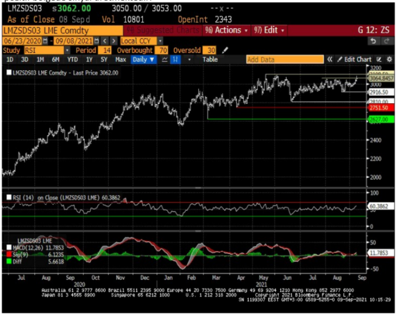Click the green 3062.00 last price
The image size is (399, 316).
74,9
